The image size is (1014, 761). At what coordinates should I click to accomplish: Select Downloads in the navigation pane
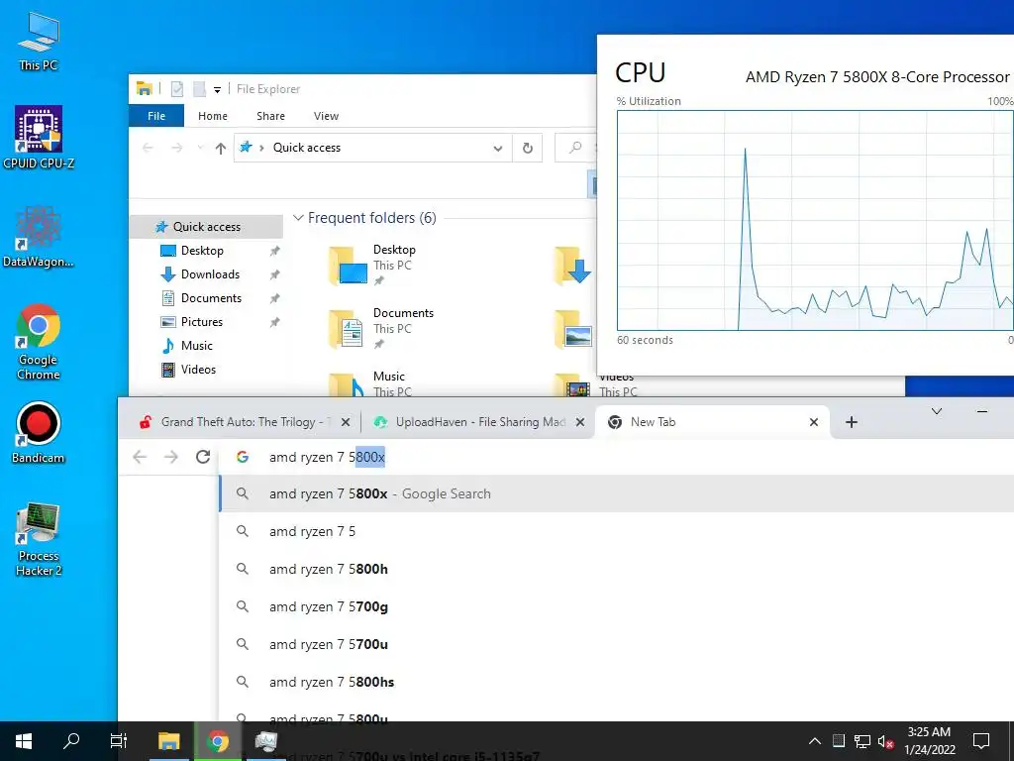point(210,274)
